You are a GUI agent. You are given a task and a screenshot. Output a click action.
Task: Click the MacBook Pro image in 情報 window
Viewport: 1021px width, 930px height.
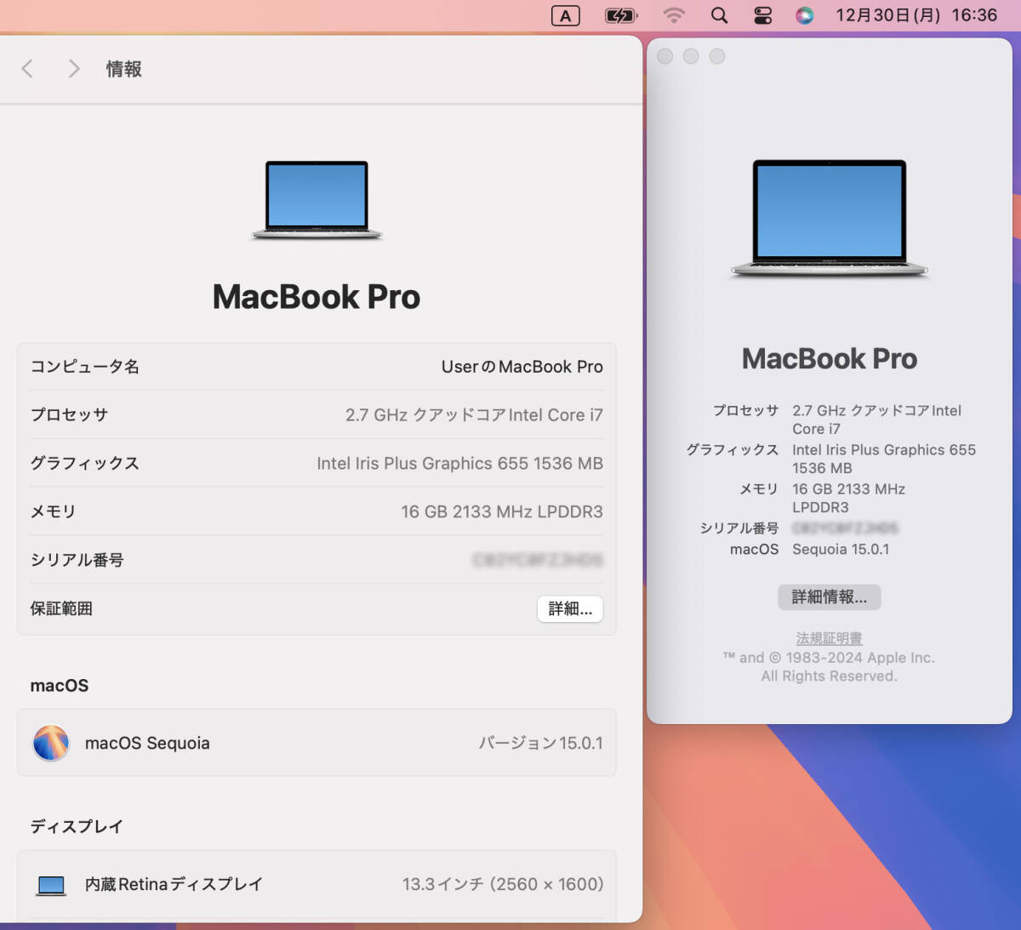[x=317, y=201]
